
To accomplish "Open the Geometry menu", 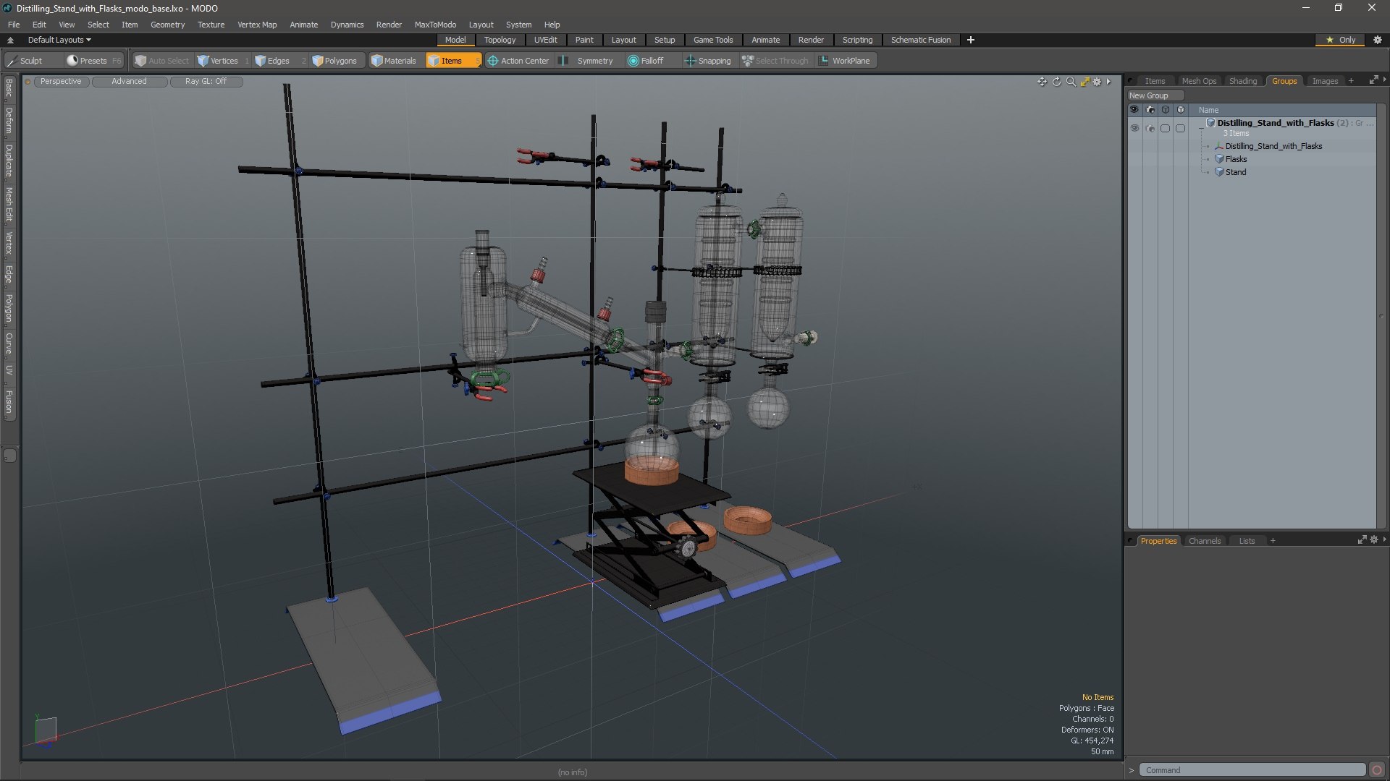I will point(167,25).
